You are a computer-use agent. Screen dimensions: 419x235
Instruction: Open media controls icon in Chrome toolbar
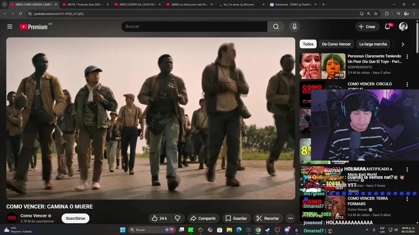tap(398, 14)
